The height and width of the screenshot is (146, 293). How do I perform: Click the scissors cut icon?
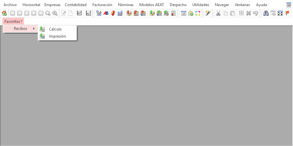(x=218, y=13)
